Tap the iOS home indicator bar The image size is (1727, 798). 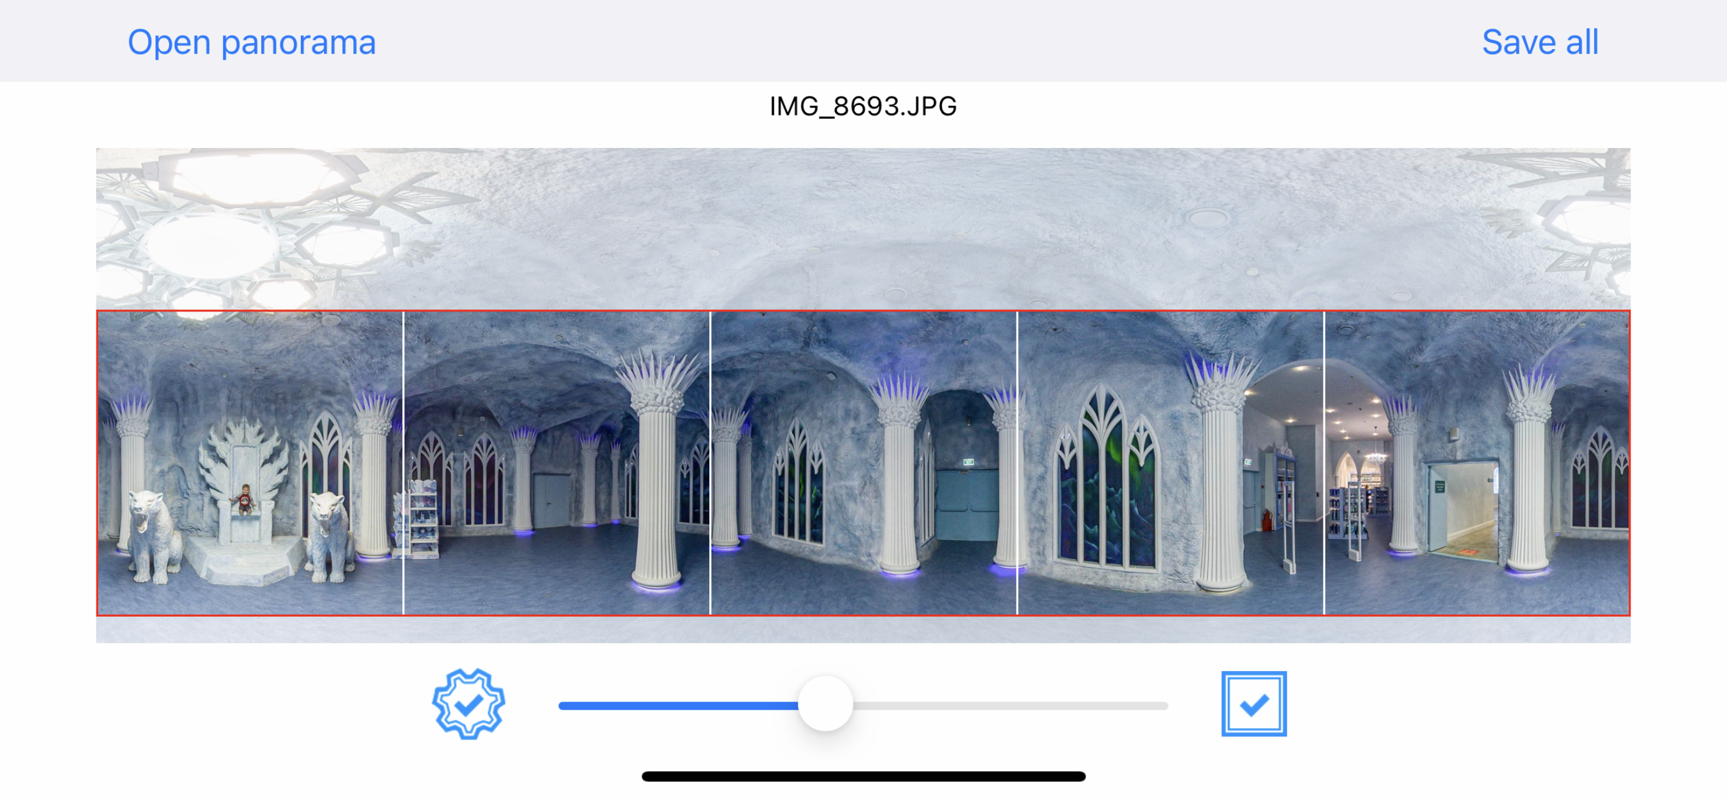point(863,777)
